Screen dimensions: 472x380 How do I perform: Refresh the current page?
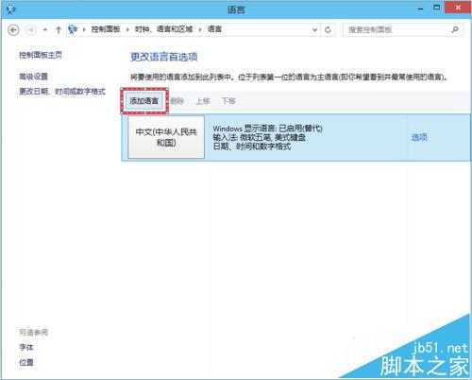coord(328,30)
